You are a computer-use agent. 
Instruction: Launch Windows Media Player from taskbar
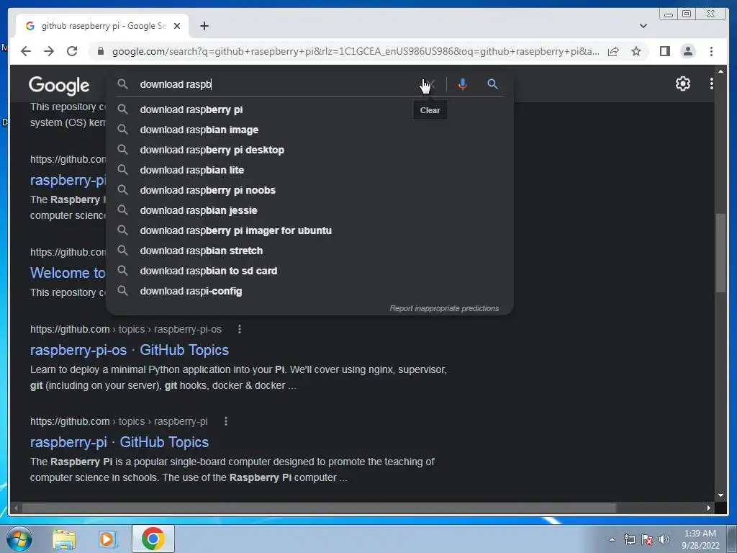click(107, 539)
